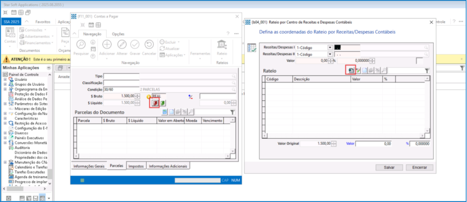Click the grid calculator icon in Contas a Pagar title toolbar
This screenshot has height=202, width=467.
tap(99, 25)
